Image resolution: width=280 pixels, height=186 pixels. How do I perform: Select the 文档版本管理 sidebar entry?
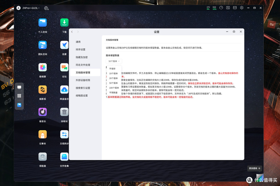coord(85,72)
